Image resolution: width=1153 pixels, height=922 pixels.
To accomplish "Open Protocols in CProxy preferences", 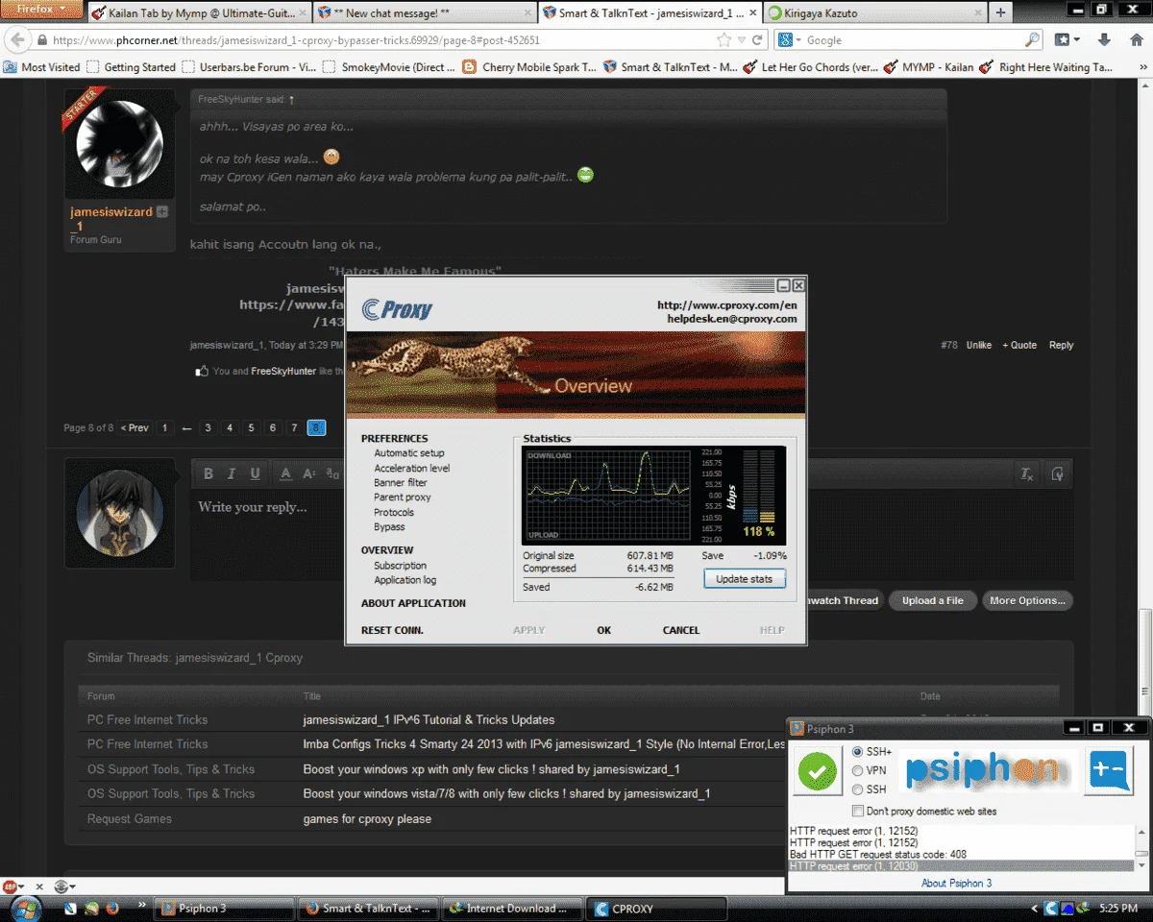I will tap(394, 513).
